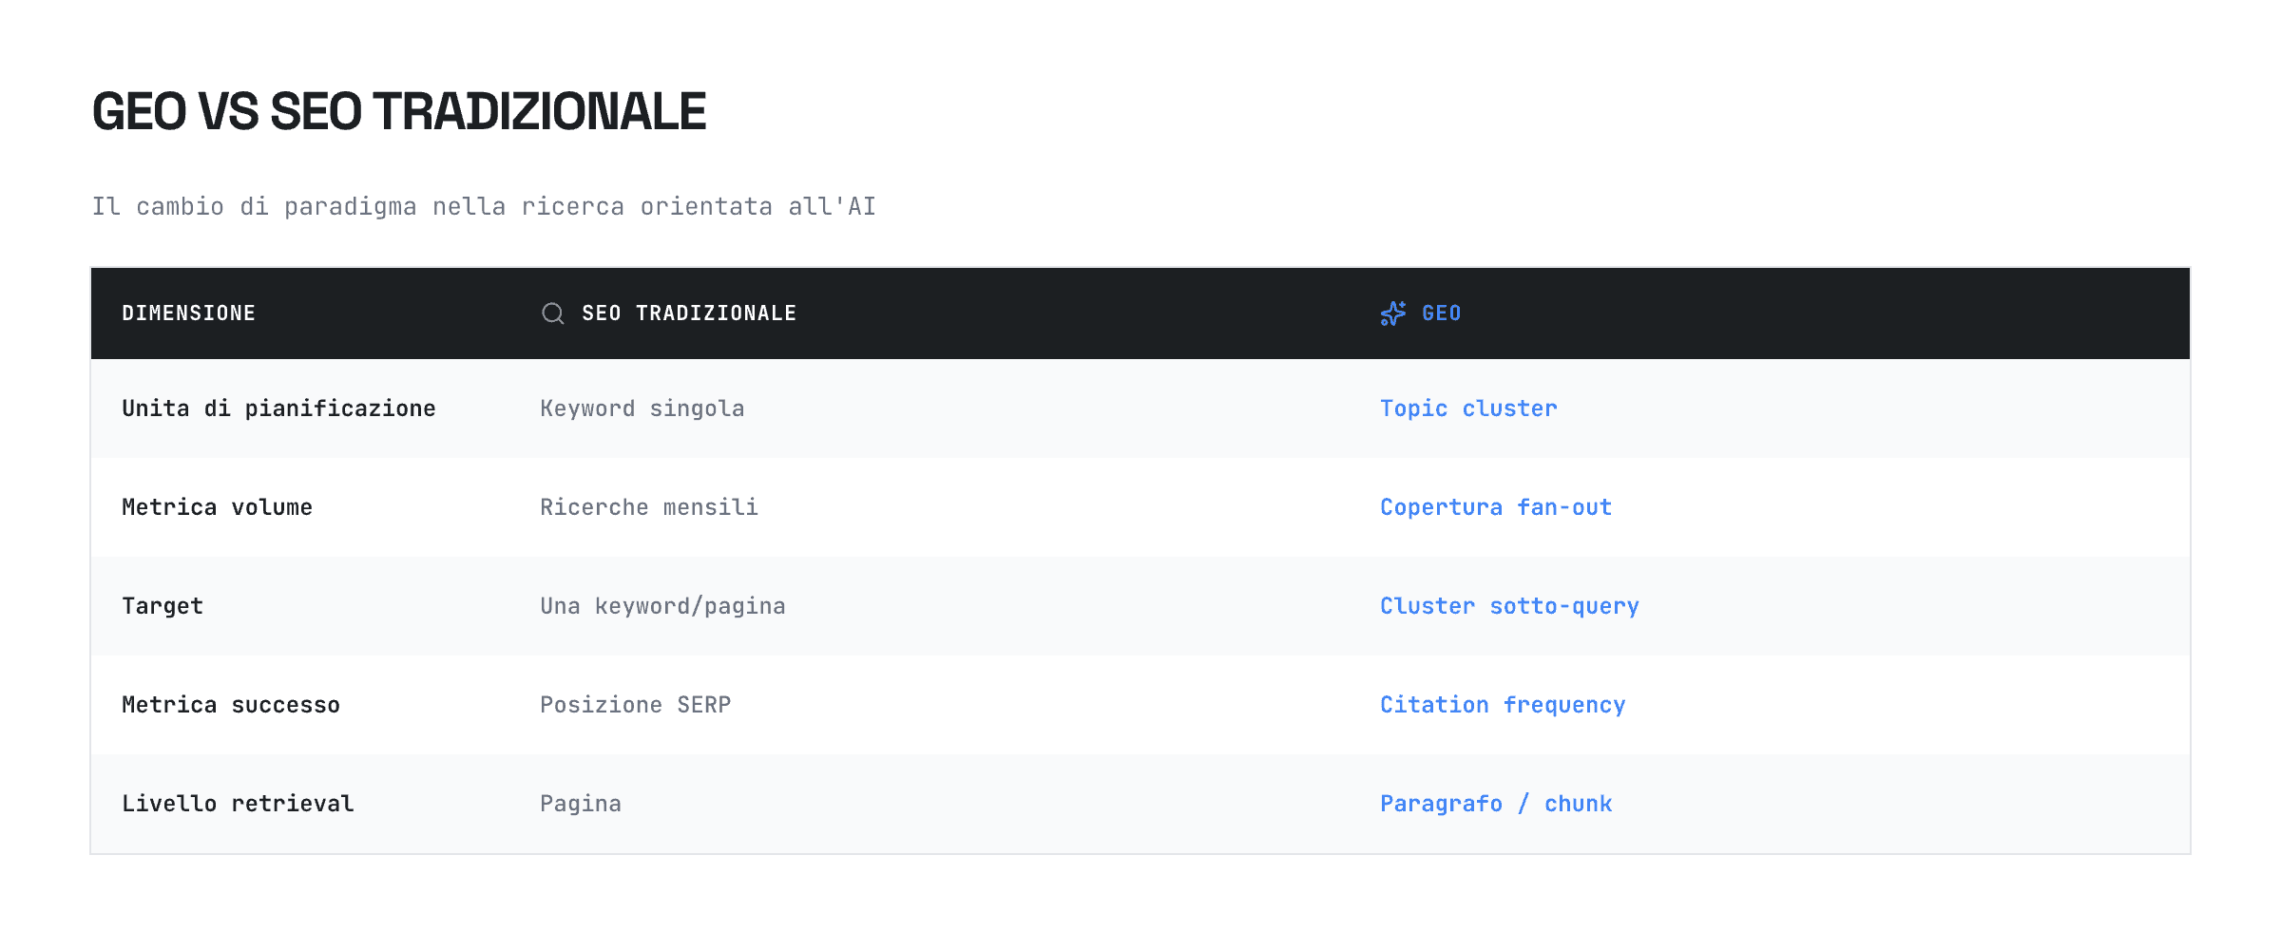Open the Topic cluster link
The image size is (2281, 950).
(1467, 408)
